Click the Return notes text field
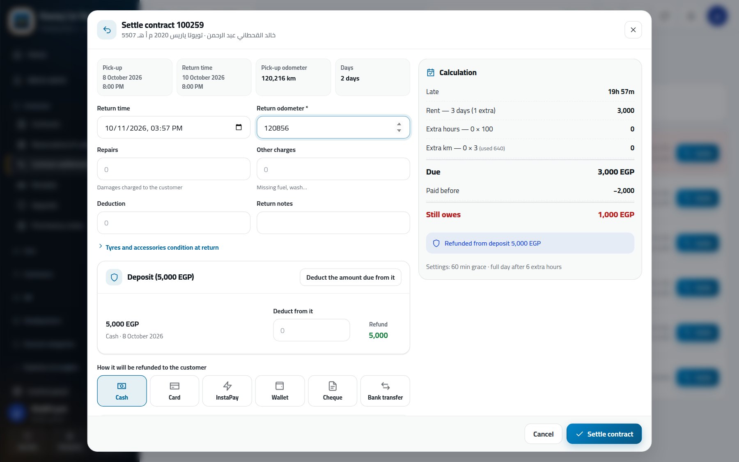Screen dimensions: 739x462 coord(333,223)
